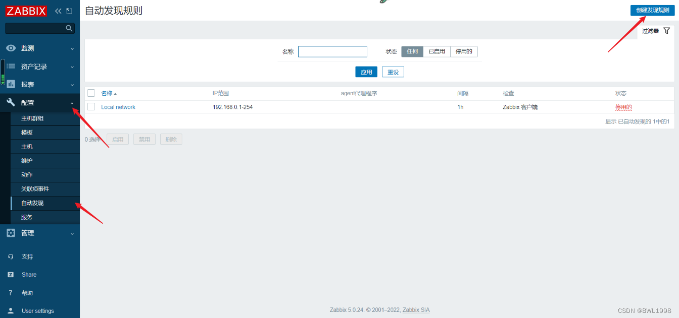Expand the 资产记录 menu chevron
Screen dimensions: 679x318
72,67
